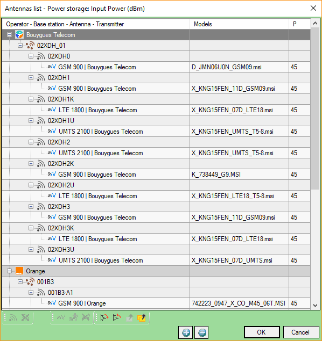Click the X_KNG15FEN_LTE18_T5-8.msi model cell
Screen dimensions: 322x341
240,196
